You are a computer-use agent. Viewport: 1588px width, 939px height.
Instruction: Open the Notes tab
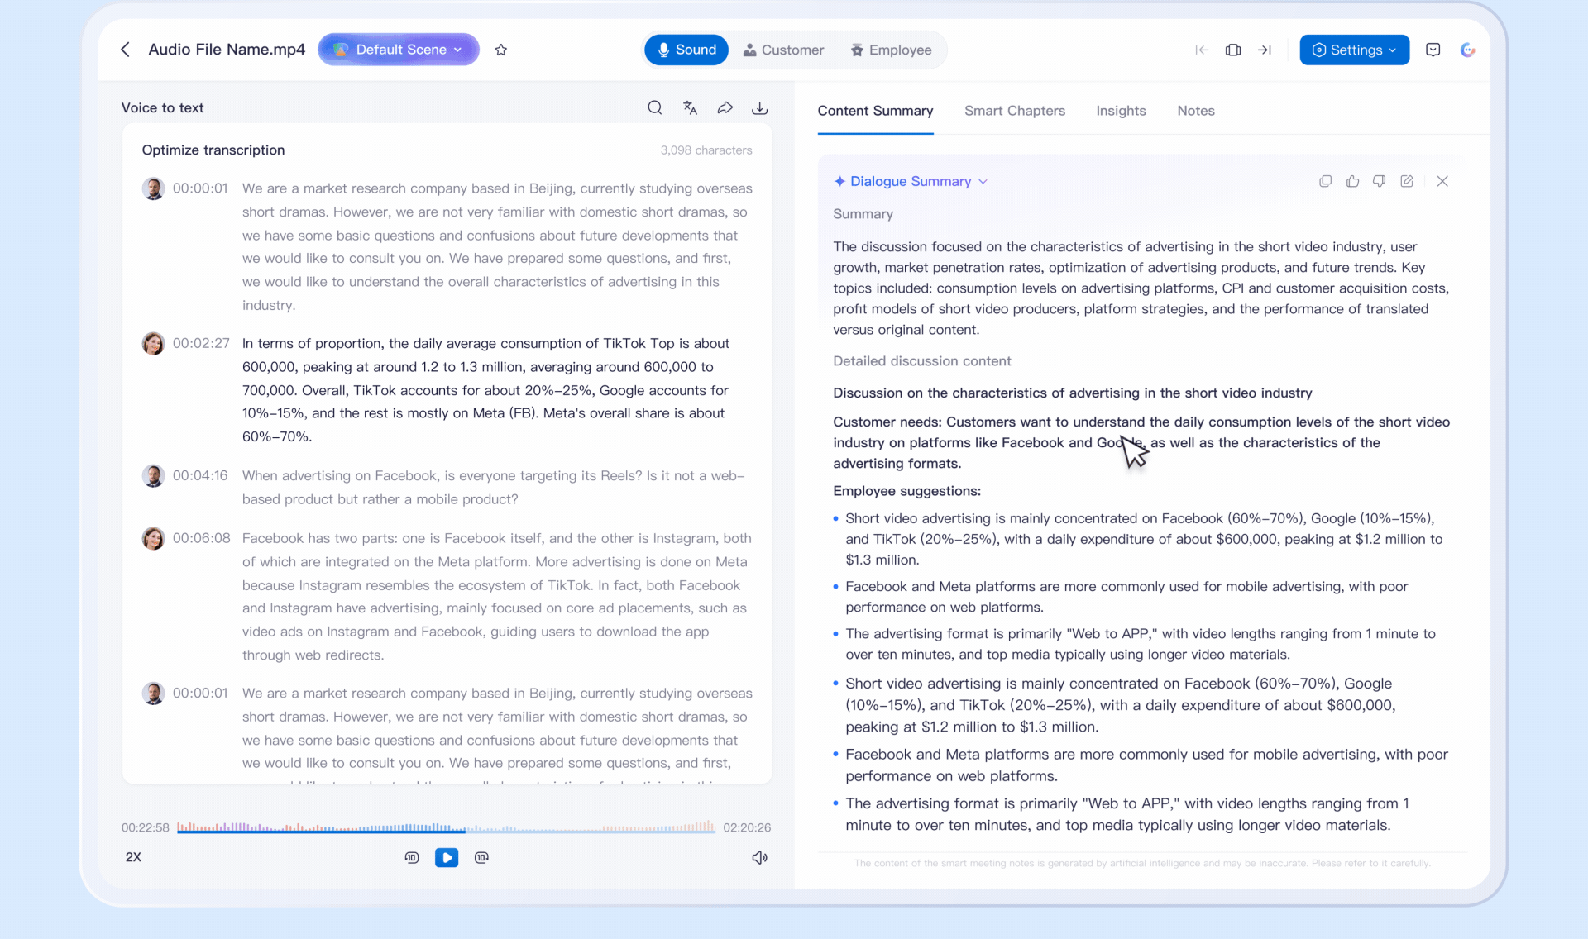click(1195, 111)
